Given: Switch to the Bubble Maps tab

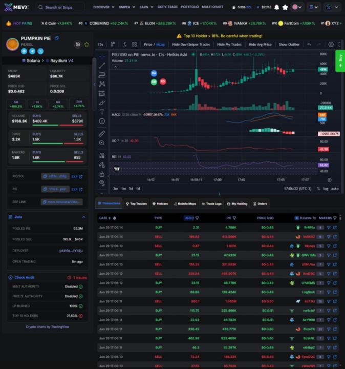Looking at the screenshot, I should point(185,204).
